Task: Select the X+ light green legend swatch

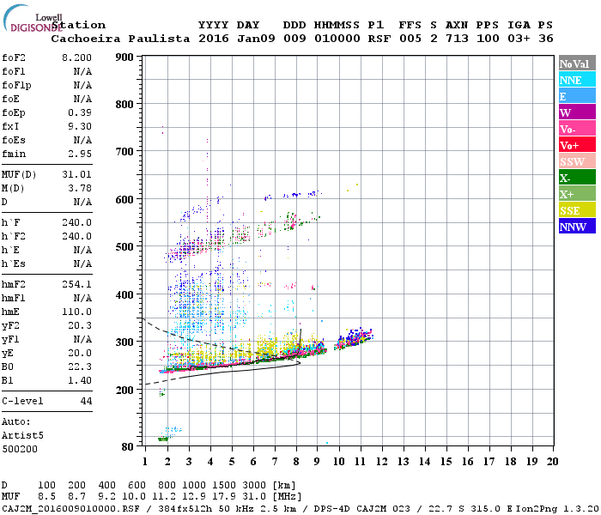Action: [577, 194]
